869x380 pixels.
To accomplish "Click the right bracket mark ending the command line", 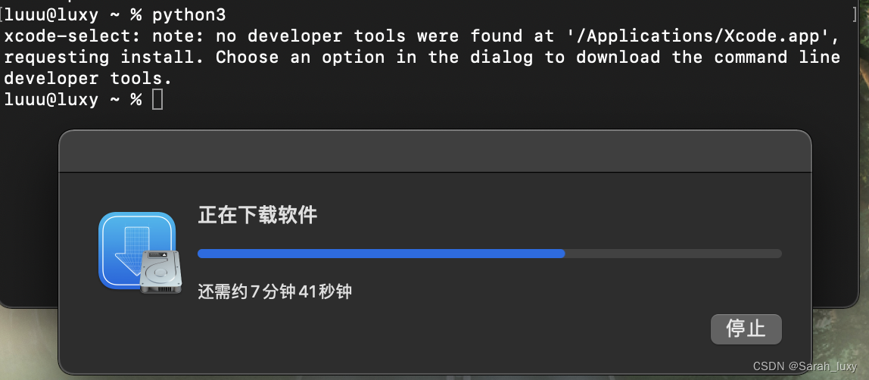I will click(855, 15).
